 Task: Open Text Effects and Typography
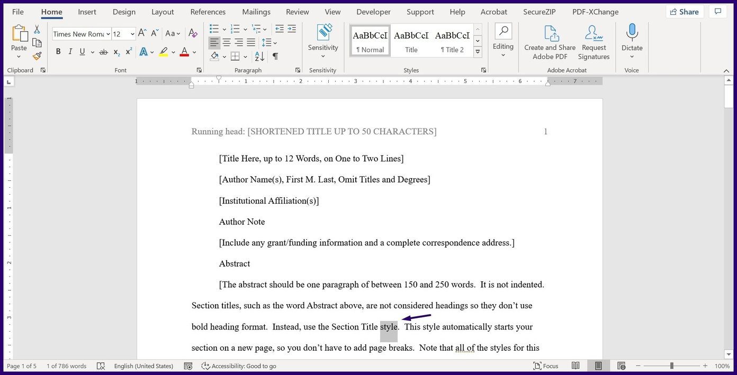click(143, 52)
